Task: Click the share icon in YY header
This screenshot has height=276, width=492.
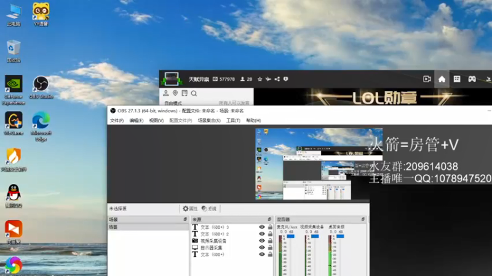Action: [x=277, y=79]
